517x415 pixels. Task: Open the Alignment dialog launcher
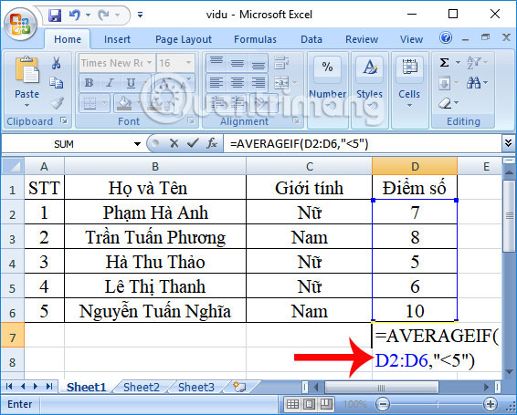tap(296, 121)
